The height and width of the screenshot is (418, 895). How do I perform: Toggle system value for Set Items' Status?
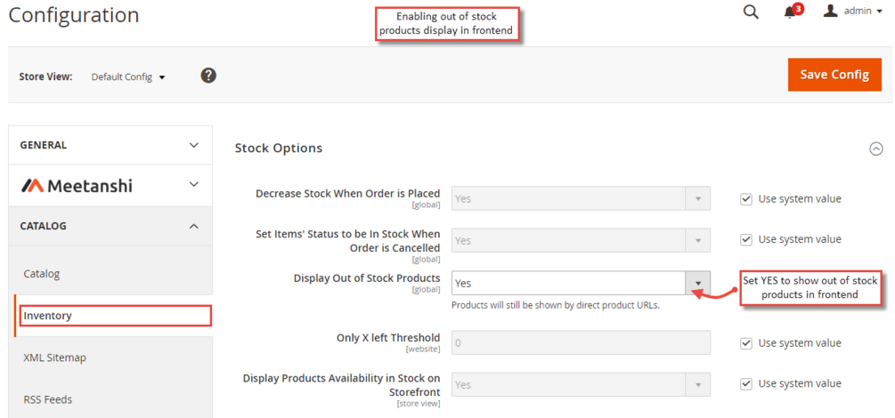coord(745,239)
